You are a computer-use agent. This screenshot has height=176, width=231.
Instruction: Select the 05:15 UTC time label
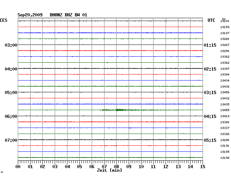[x=210, y=140]
